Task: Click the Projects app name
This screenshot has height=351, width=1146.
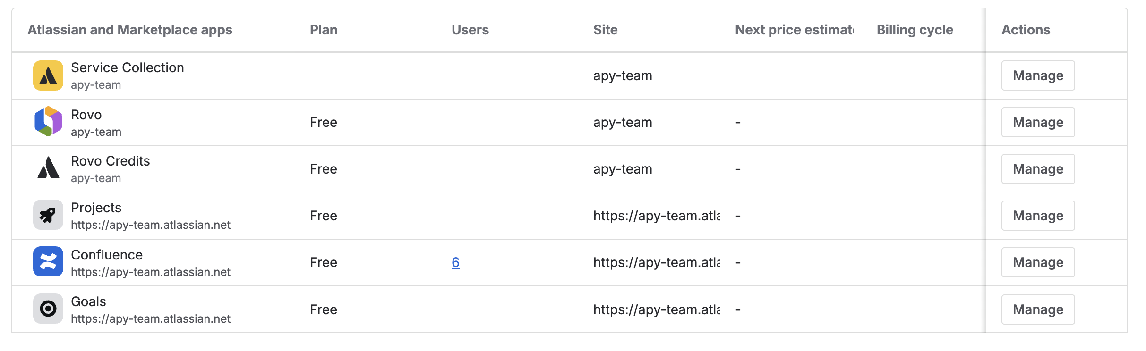Action: tap(96, 208)
